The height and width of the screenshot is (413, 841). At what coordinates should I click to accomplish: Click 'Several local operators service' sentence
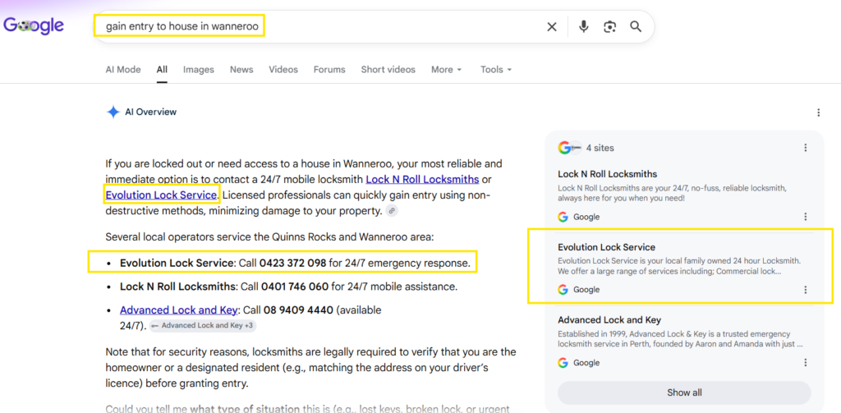pos(269,237)
